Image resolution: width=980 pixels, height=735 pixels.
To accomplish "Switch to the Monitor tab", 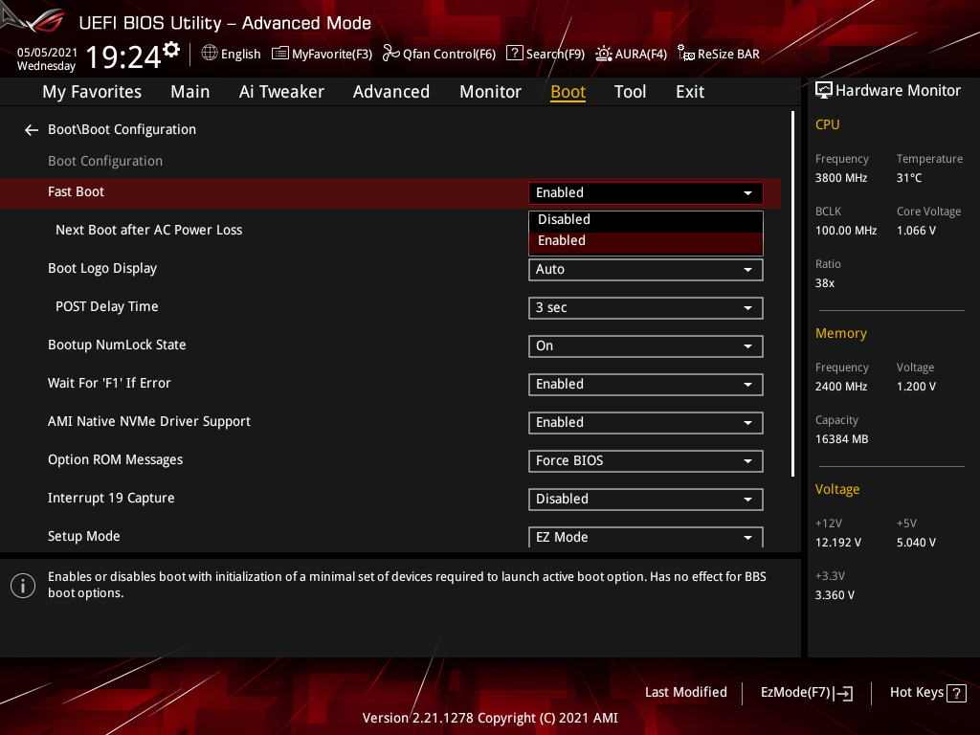I will click(x=491, y=92).
